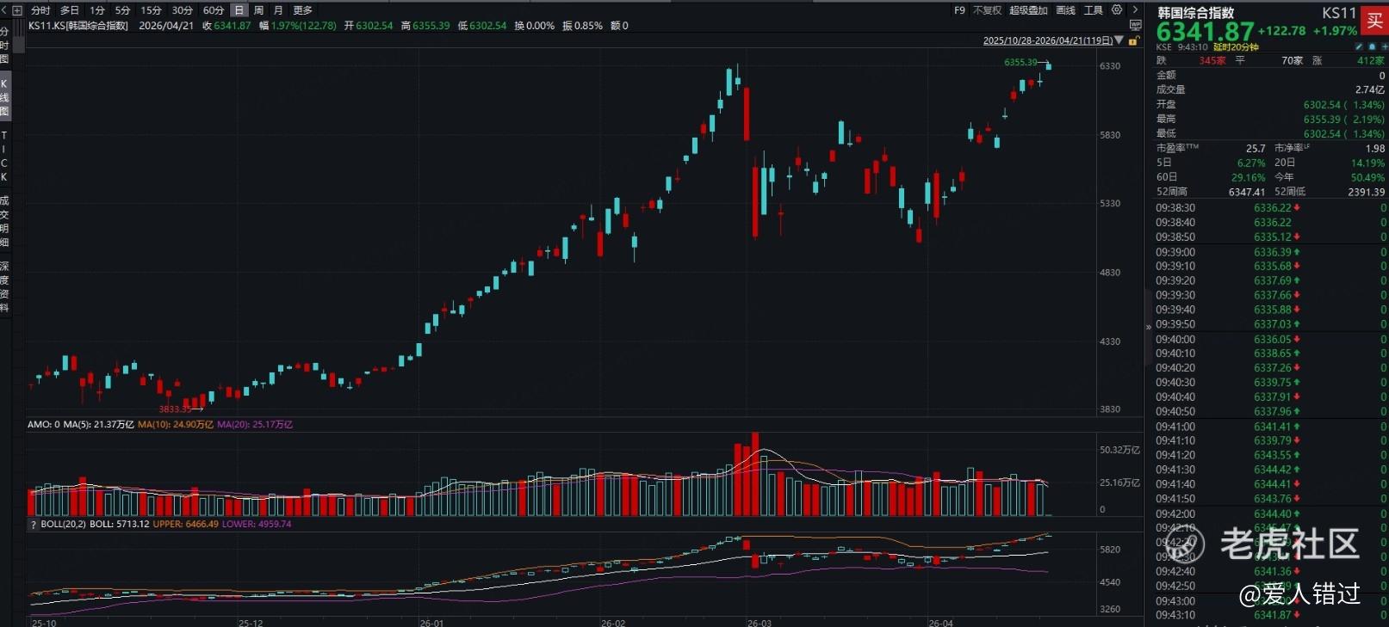Click the 今年 50.49% performance value
1389x627 pixels.
1367,177
